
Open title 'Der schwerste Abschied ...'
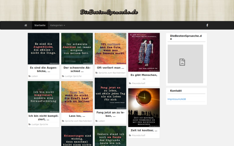point(77,69)
